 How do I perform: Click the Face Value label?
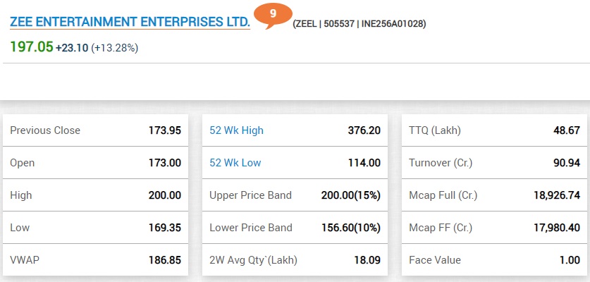(x=435, y=260)
